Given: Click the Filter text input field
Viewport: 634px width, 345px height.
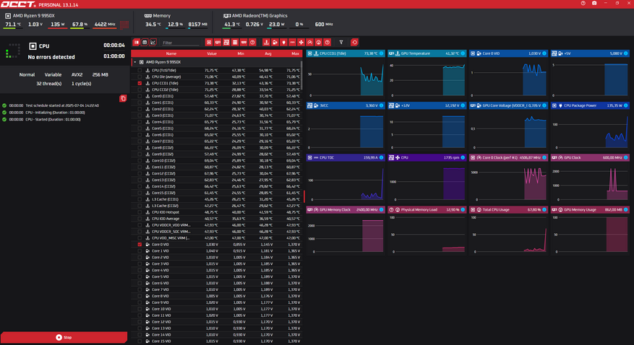Looking at the screenshot, I should pos(181,43).
